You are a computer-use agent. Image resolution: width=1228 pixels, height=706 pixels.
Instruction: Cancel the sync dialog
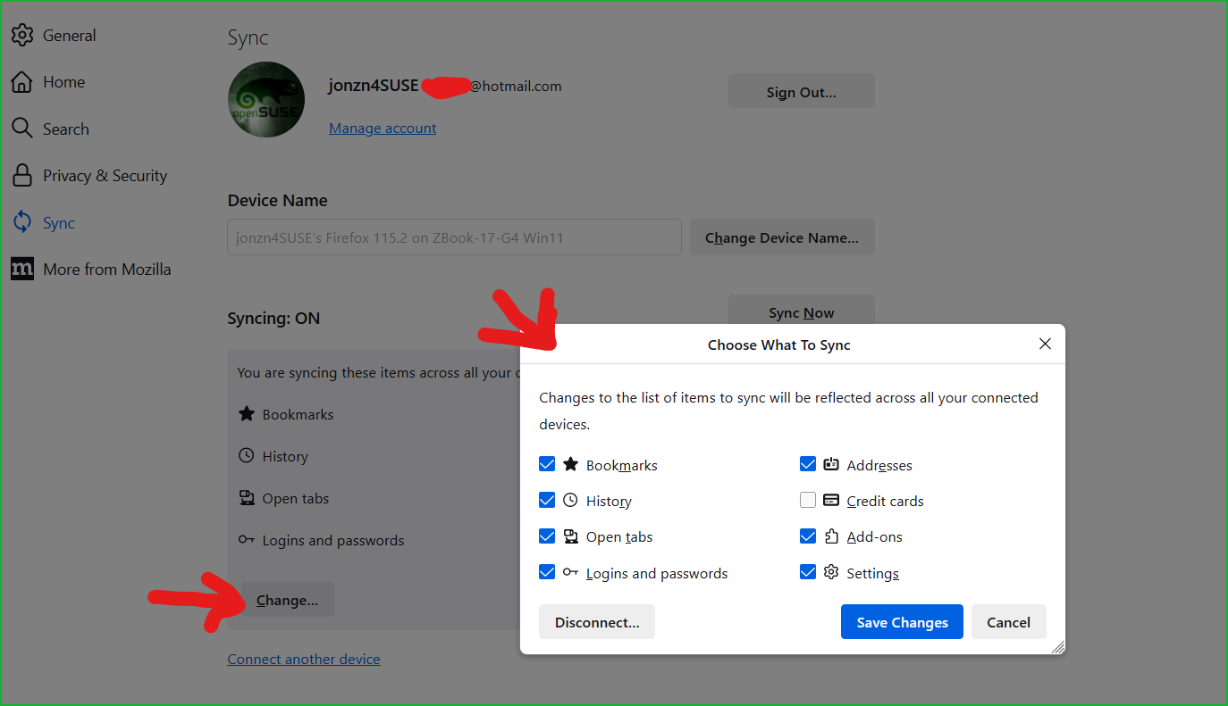[x=1009, y=622]
